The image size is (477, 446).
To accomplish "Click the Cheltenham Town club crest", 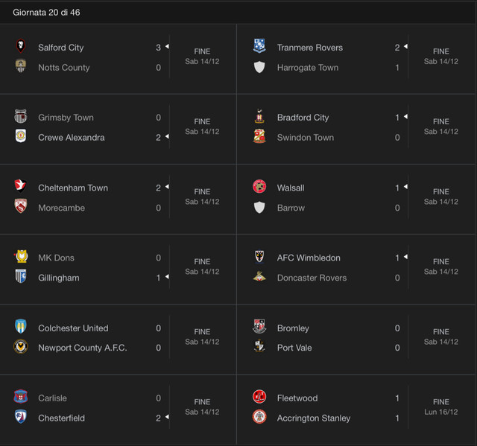I will click(20, 186).
